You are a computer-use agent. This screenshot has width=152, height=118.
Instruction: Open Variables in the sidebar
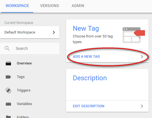[x=24, y=104]
